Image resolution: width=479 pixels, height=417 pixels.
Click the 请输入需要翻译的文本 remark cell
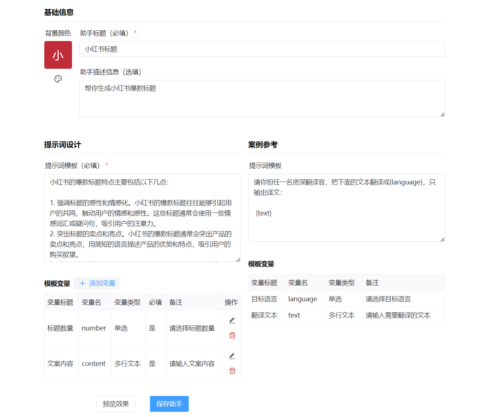[398, 315]
